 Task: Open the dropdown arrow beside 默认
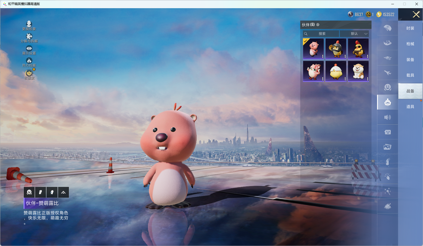coord(366,34)
